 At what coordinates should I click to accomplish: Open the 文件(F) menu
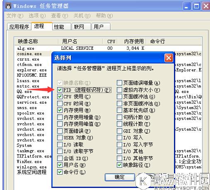15,16
